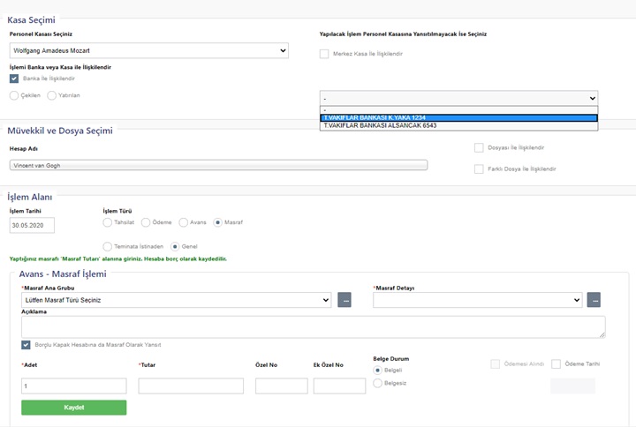636x427 pixels.
Task: Open the Personel Kasası dropdown
Action: coord(148,51)
